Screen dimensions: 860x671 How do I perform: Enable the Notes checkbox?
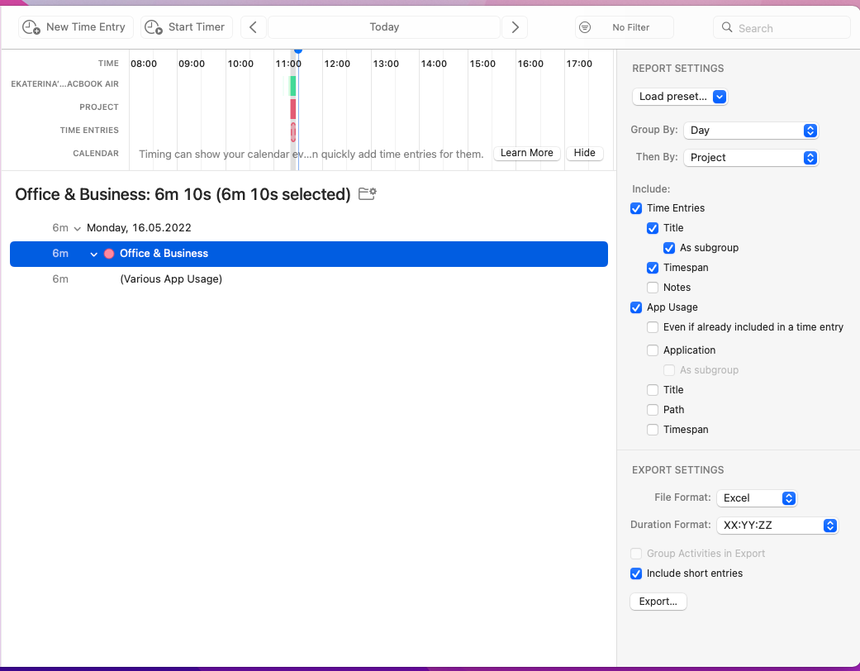click(x=653, y=288)
